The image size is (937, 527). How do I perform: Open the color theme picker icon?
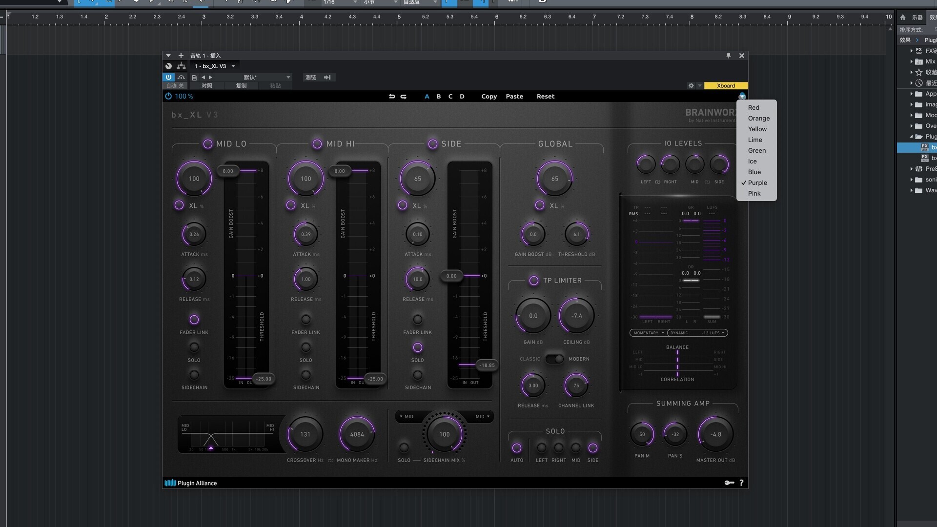[742, 96]
